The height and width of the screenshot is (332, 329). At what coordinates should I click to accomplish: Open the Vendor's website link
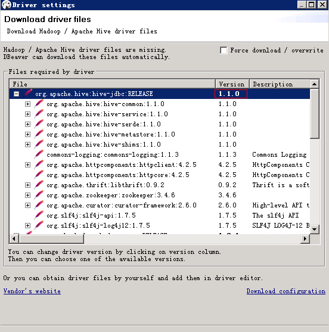tap(32, 291)
